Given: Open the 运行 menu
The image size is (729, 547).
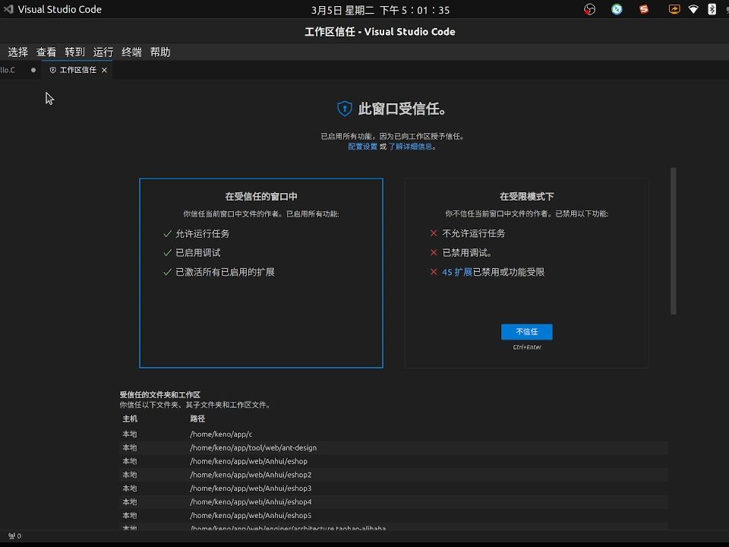Looking at the screenshot, I should click(103, 52).
